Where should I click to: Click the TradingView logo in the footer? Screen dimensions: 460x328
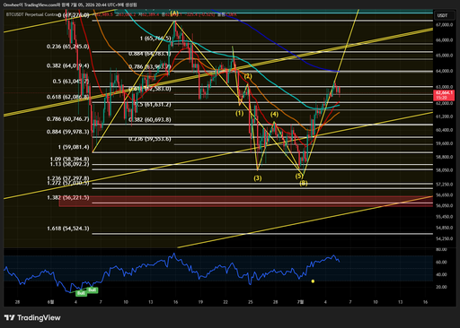coord(32,317)
